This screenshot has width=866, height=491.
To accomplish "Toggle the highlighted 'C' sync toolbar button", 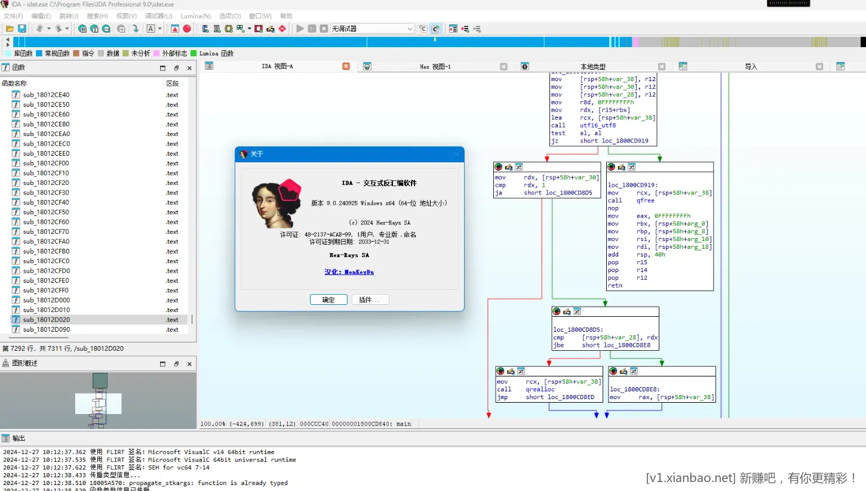I will point(436,29).
